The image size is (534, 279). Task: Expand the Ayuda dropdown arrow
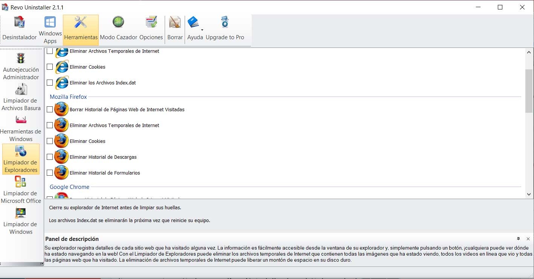coord(202,30)
